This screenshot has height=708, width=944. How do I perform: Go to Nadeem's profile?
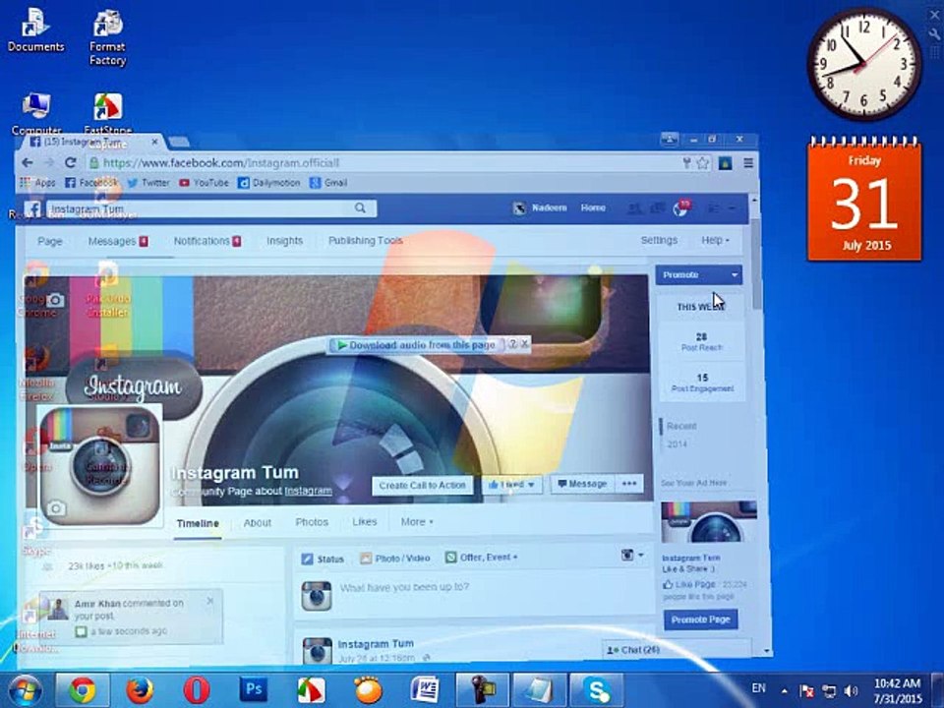[540, 208]
